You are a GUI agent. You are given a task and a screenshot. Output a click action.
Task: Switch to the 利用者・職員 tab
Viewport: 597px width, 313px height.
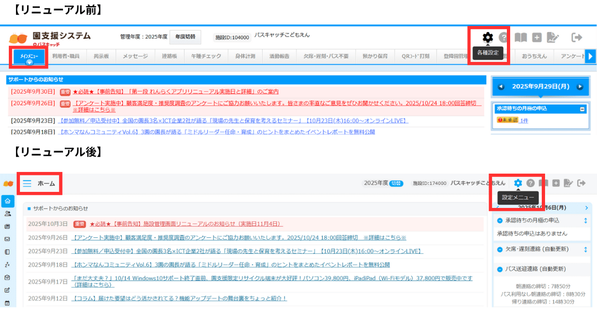click(x=65, y=56)
